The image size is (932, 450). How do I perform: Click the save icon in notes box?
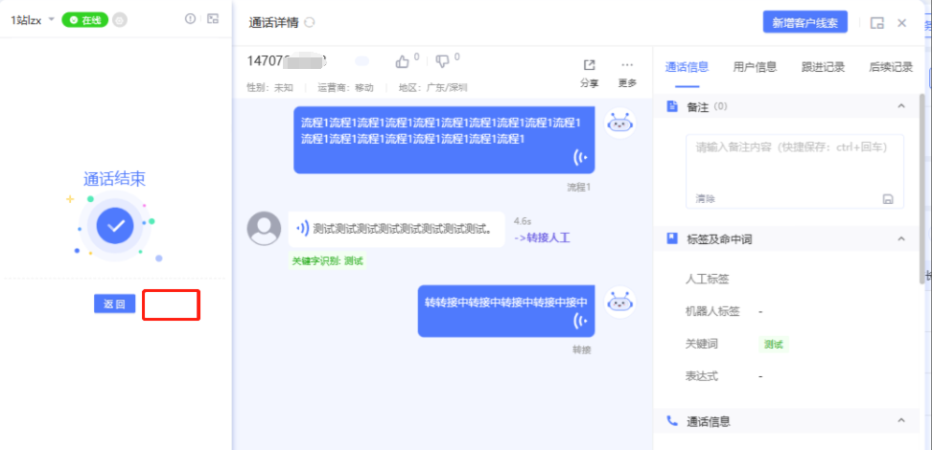coord(888,198)
